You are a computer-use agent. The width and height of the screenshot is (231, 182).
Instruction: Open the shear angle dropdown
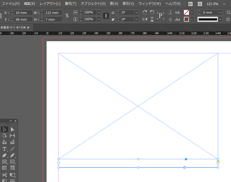[137, 19]
